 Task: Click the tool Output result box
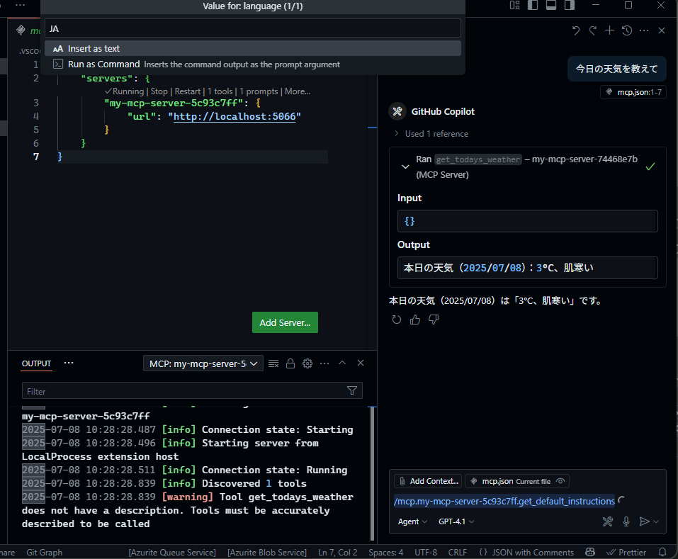coord(528,268)
